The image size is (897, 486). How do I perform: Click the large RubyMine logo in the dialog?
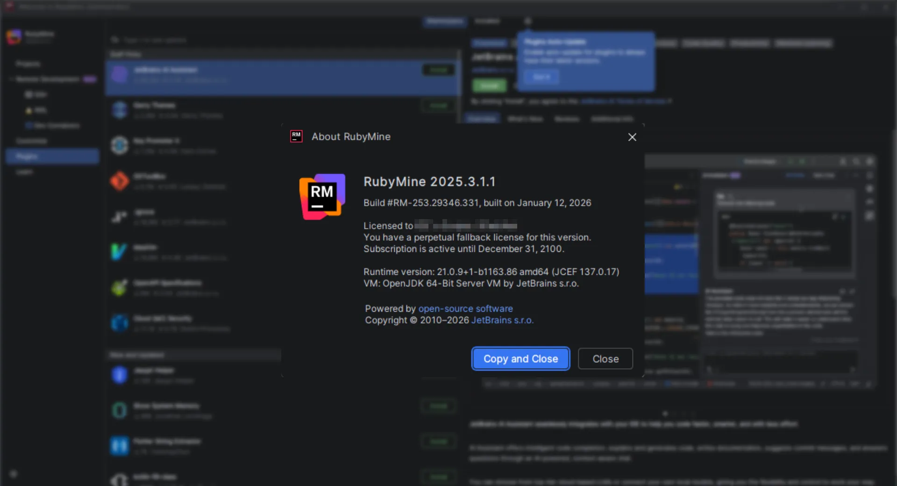[322, 197]
